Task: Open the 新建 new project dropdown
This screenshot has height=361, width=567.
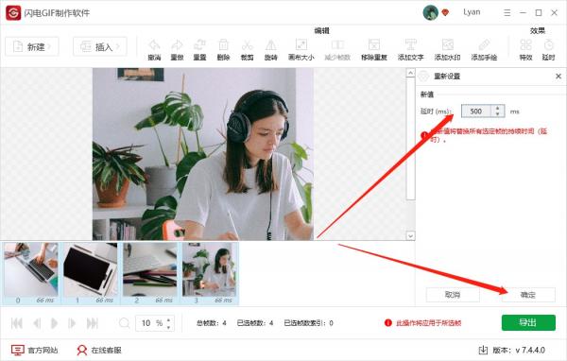Action: (32, 46)
